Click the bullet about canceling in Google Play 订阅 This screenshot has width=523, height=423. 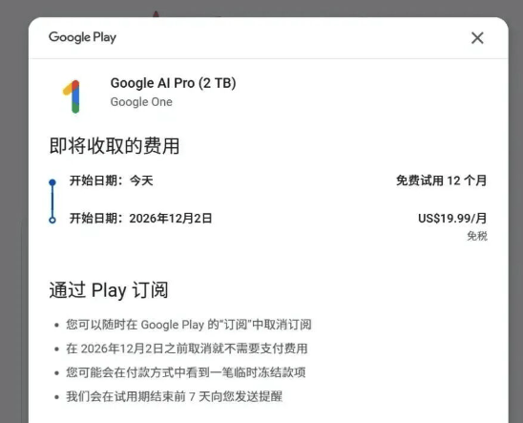click(189, 325)
